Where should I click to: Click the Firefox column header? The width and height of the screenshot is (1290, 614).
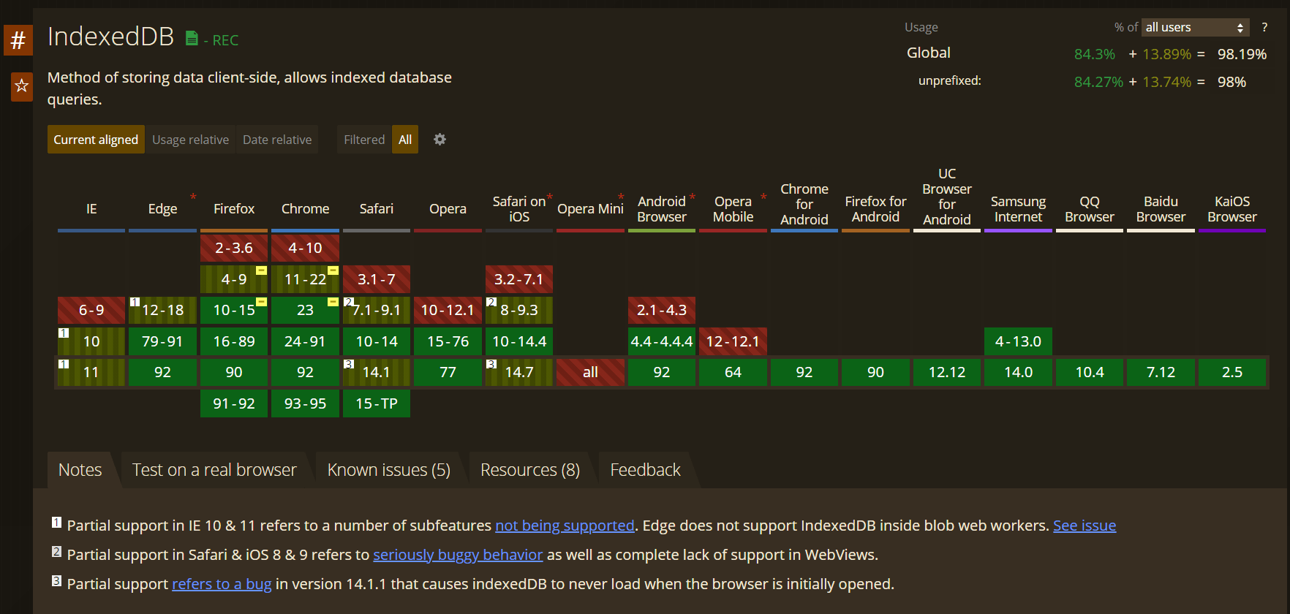tap(234, 209)
